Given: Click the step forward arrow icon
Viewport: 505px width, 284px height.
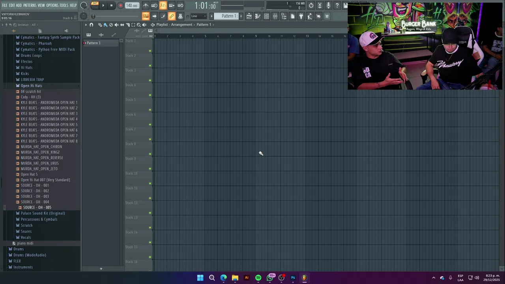Looking at the screenshot, I should pyautogui.click(x=154, y=16).
